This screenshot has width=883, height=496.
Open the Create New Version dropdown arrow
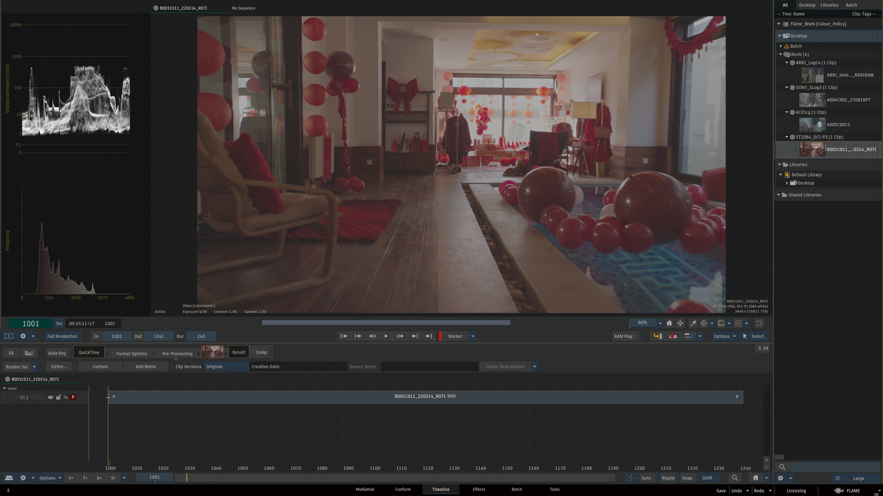(535, 366)
